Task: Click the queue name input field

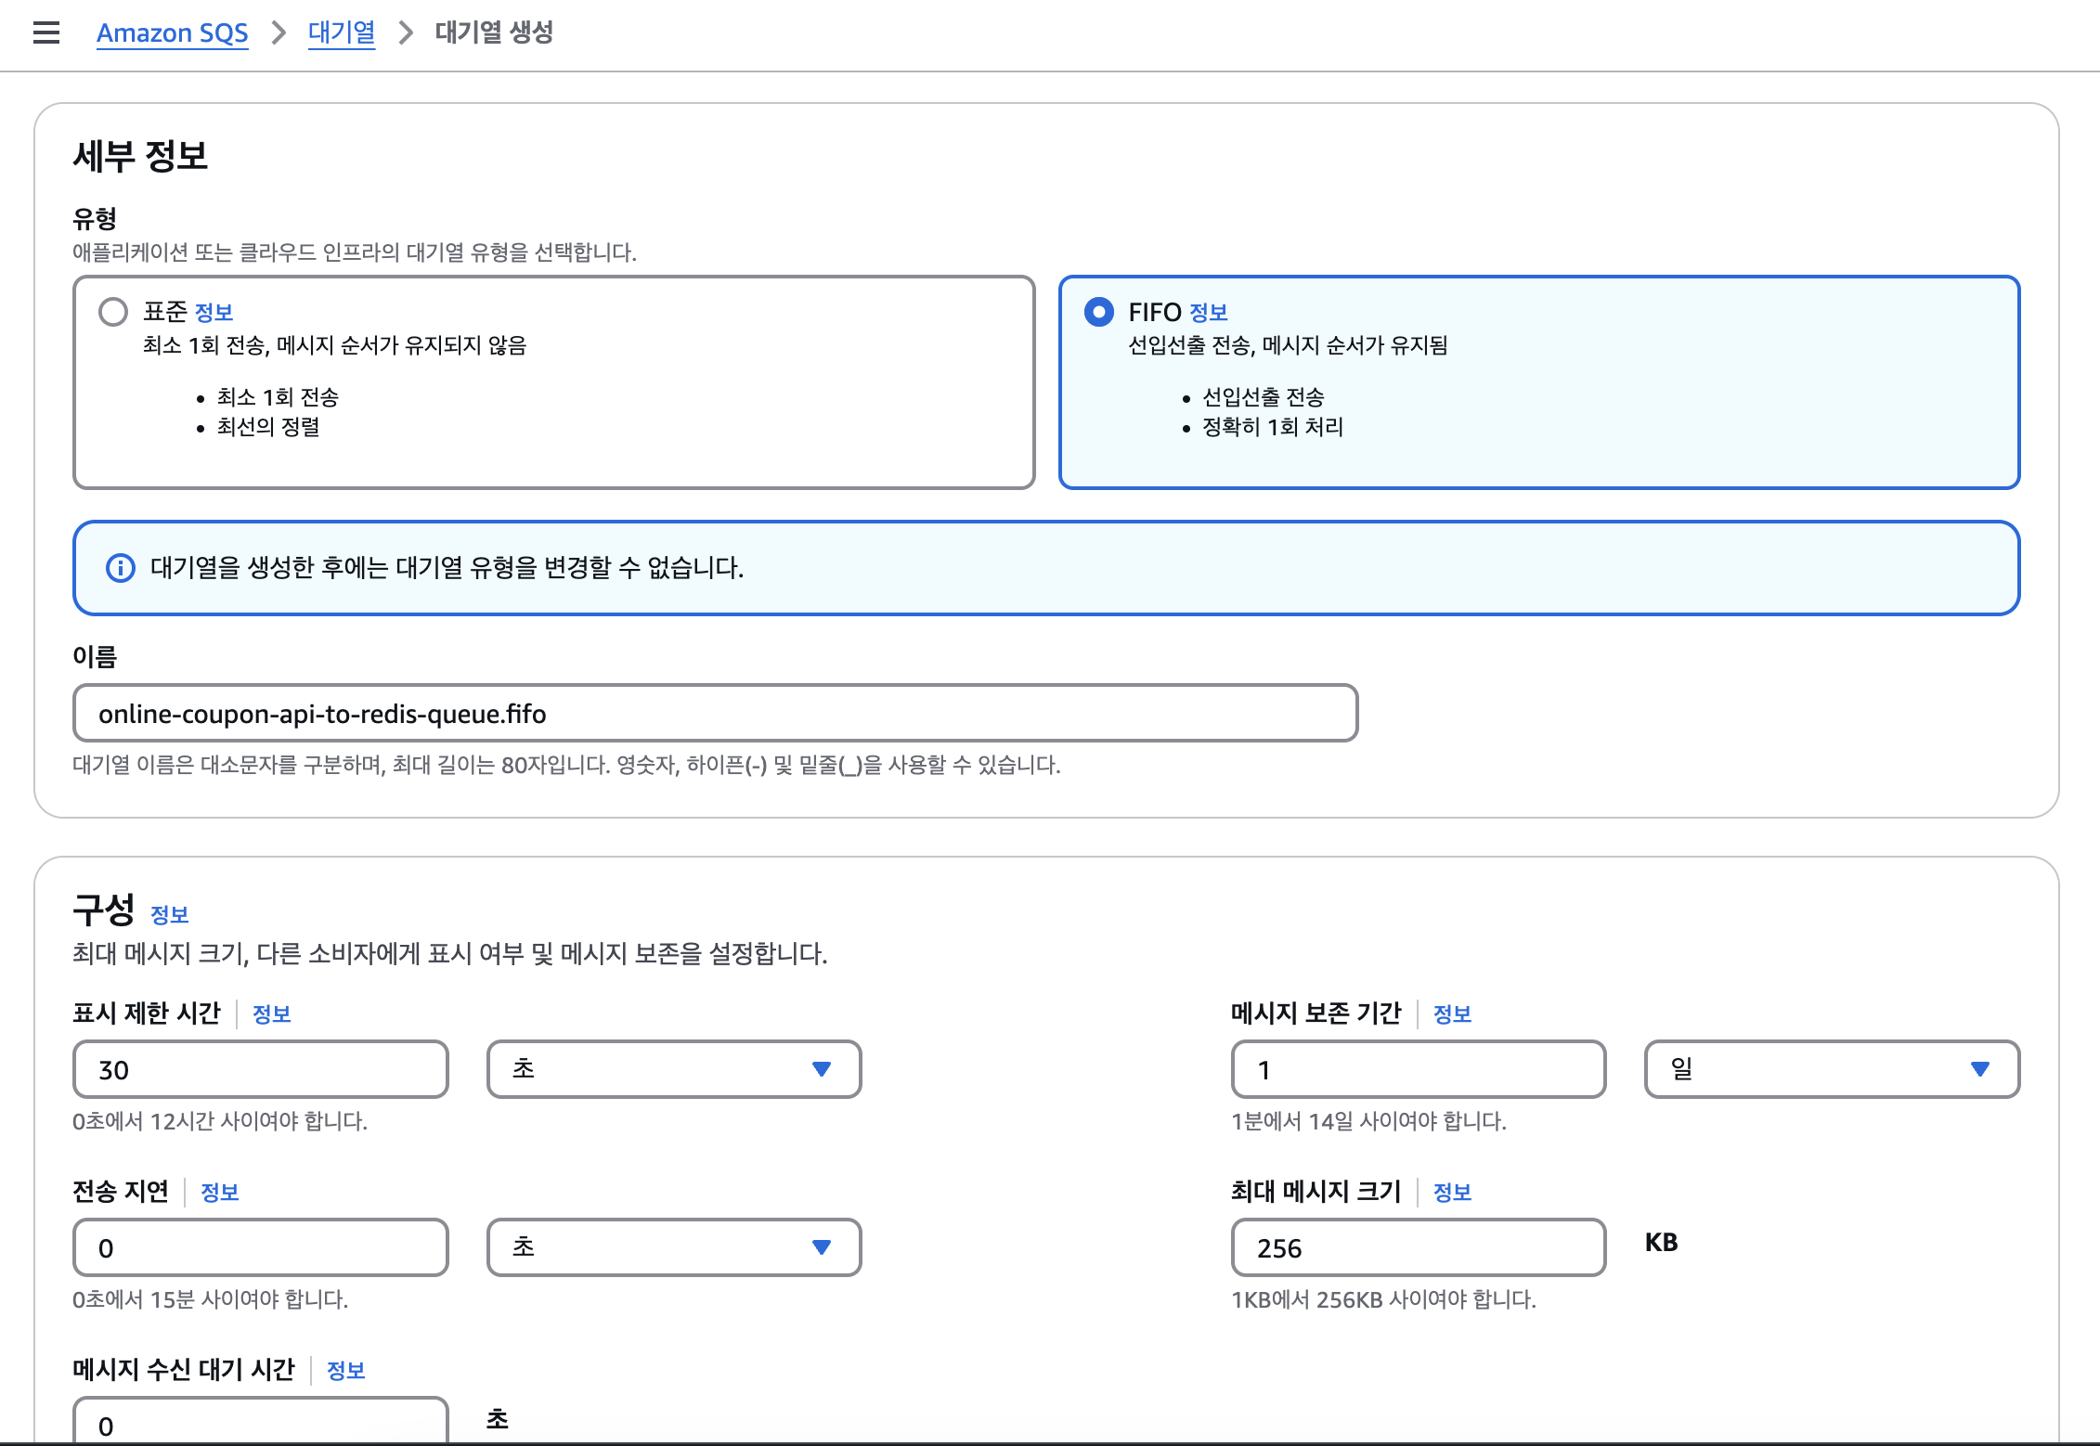Action: point(715,714)
